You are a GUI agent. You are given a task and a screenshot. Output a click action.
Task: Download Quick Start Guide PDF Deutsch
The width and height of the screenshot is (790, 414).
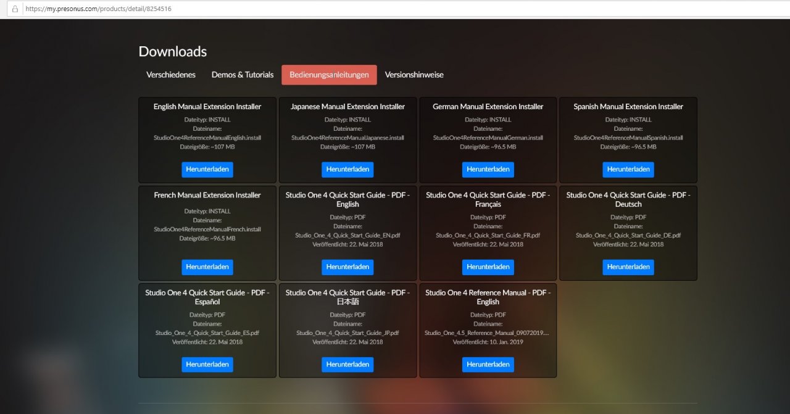(628, 267)
